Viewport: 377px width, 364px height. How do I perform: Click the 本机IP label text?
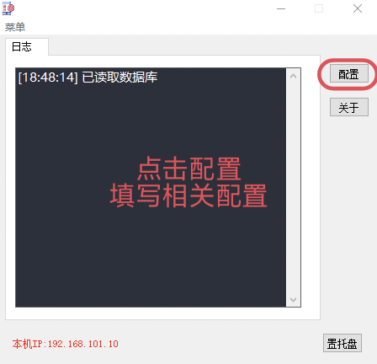tap(28, 344)
